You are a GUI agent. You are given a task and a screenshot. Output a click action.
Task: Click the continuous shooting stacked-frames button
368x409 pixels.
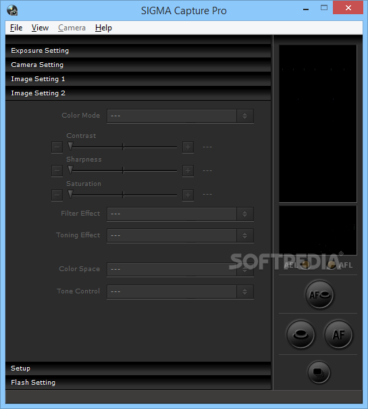point(319,372)
